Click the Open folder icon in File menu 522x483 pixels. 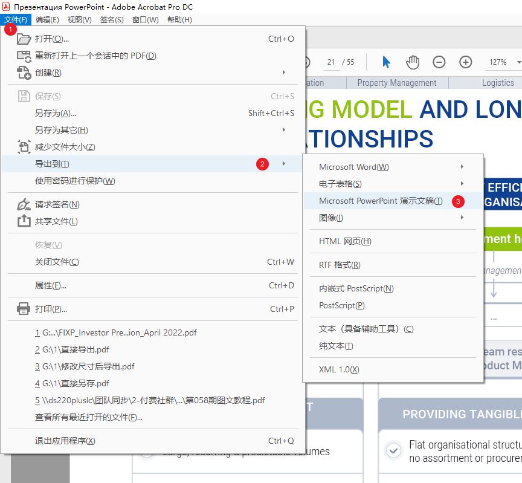click(24, 39)
